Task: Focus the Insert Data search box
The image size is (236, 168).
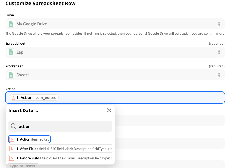Action: [64, 126]
